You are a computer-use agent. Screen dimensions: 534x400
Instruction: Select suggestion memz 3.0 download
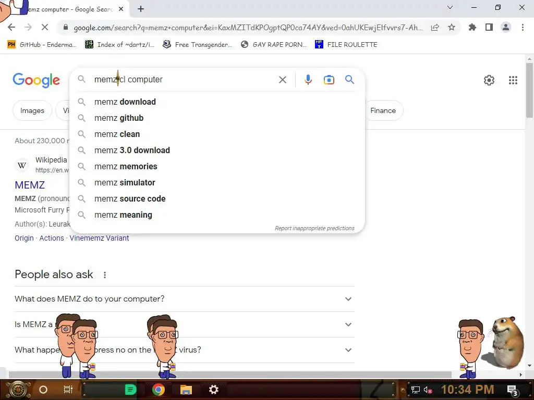point(217,151)
